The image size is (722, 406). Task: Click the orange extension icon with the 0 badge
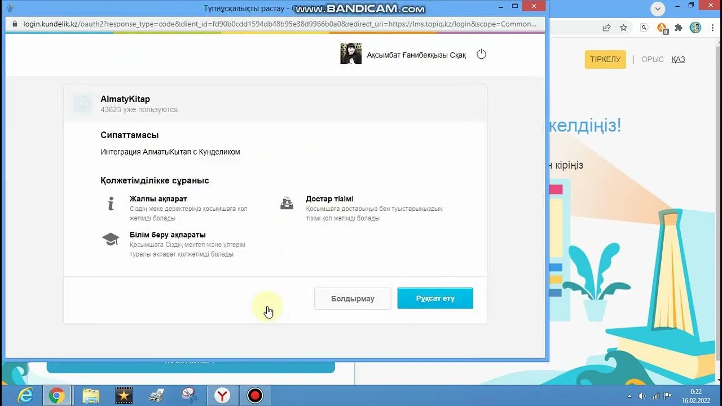(x=662, y=28)
